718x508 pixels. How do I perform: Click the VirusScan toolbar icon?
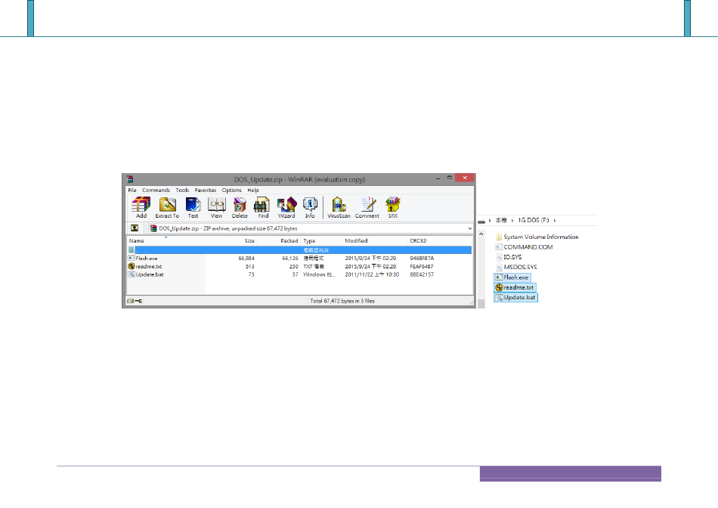[x=340, y=207]
